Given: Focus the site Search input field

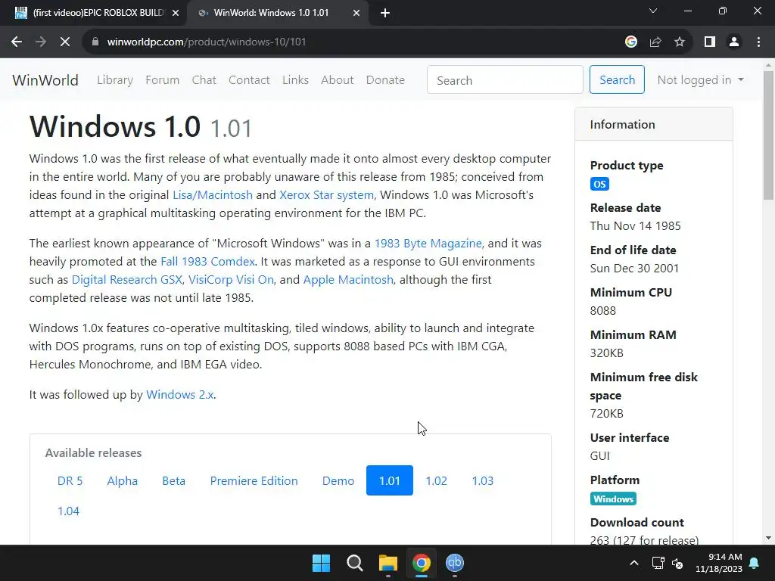Looking at the screenshot, I should coord(505,79).
